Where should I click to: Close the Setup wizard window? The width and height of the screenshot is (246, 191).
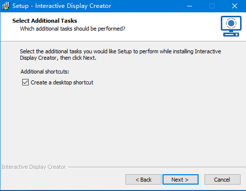235,6
